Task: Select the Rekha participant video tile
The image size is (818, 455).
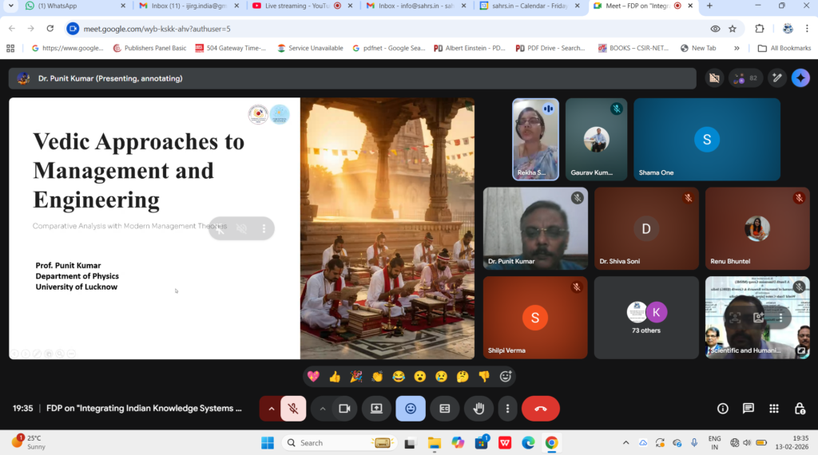Action: point(534,139)
